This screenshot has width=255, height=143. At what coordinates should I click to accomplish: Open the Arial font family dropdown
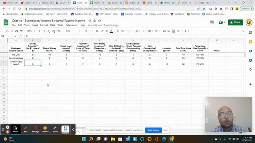pyautogui.click(x=73, y=31)
